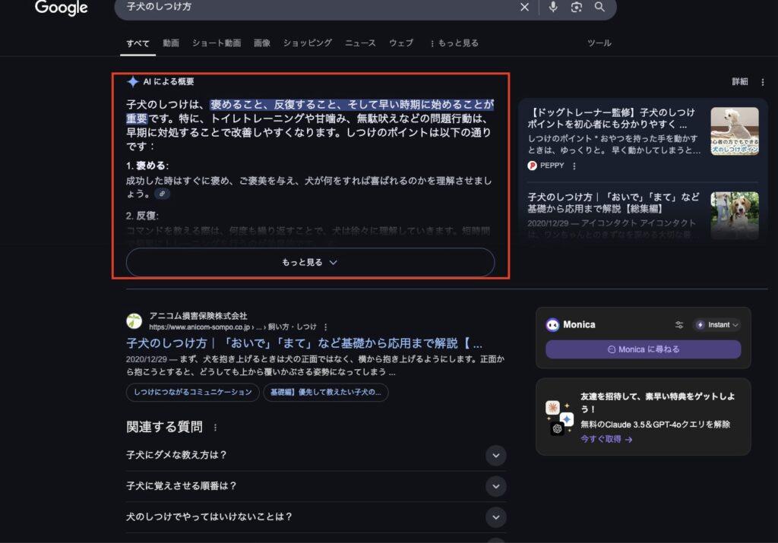Click the Anicom site favicon
Image resolution: width=778 pixels, height=543 pixels.
tap(134, 320)
